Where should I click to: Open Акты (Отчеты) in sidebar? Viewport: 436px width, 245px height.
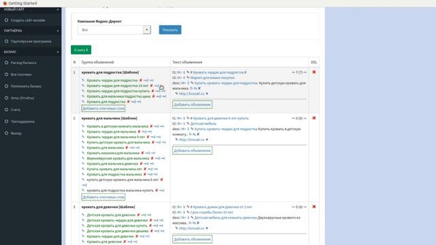(22, 98)
